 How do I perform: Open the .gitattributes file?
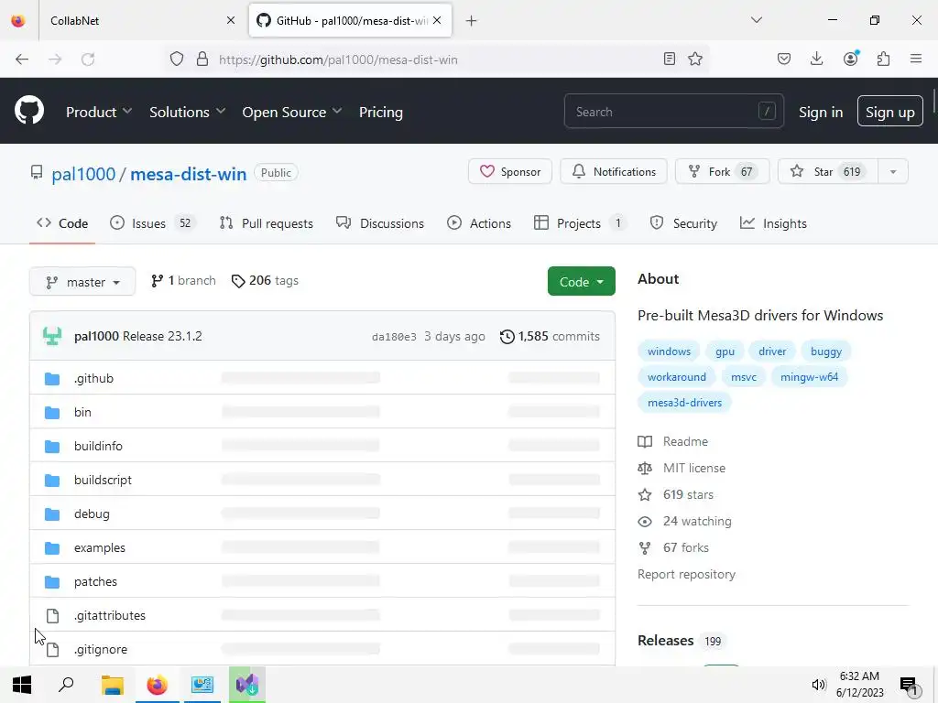pos(110,615)
